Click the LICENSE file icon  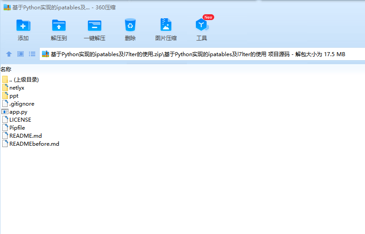tap(5, 119)
